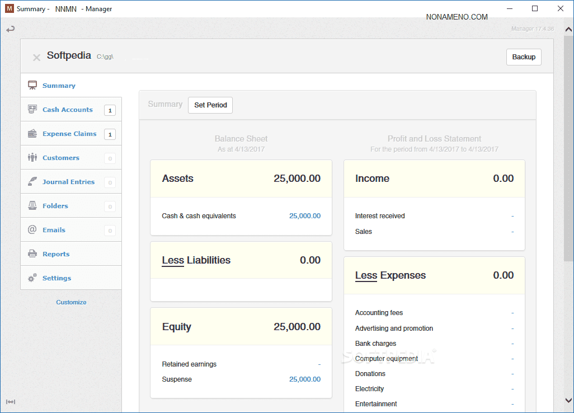
Task: Click the resize width icon at bottom left
Action: click(10, 402)
